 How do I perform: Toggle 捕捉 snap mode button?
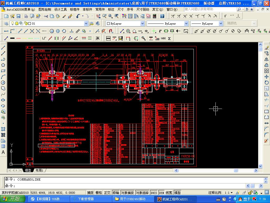[x=90, y=193]
